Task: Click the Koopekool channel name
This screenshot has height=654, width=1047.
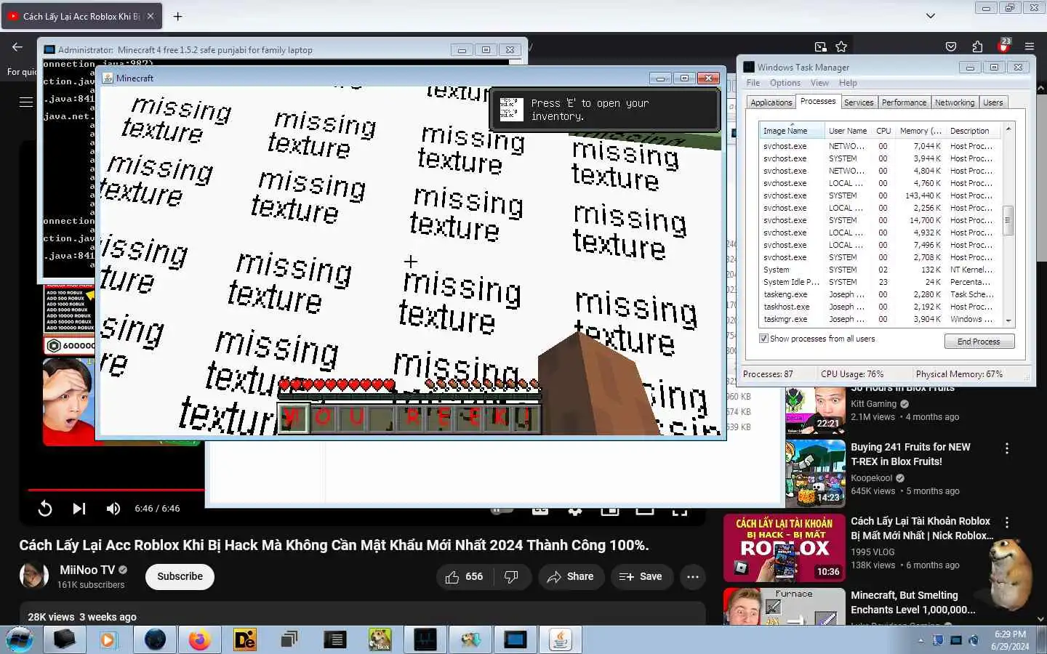Action: tap(871, 478)
